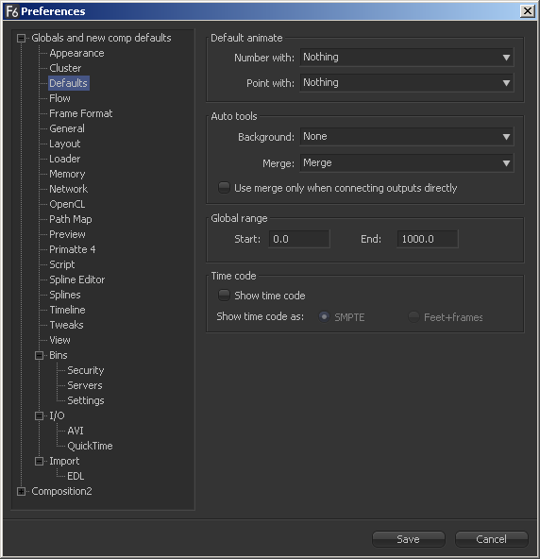Collapse the Globals and new comp defaults tree
The height and width of the screenshot is (559, 540).
(x=22, y=38)
